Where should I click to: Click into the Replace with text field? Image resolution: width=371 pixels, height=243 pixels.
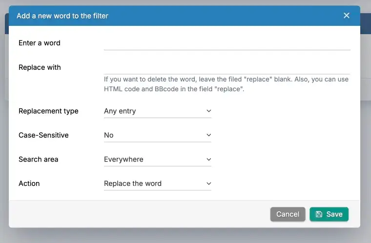tap(227, 67)
